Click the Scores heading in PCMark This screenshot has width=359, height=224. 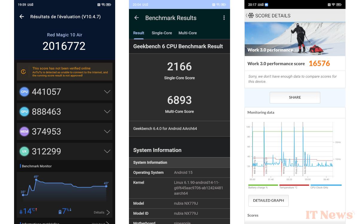click(x=253, y=215)
